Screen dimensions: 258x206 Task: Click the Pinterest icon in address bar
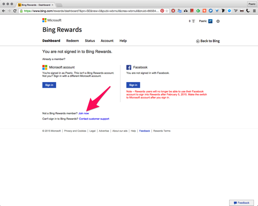tap(162, 11)
